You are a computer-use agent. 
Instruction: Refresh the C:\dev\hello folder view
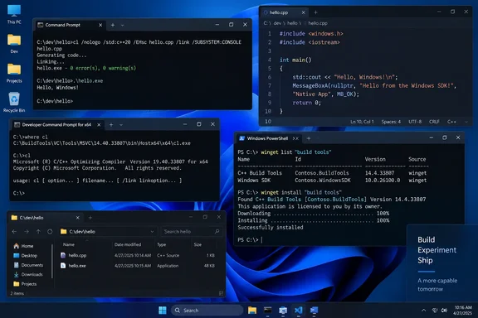click(x=50, y=232)
